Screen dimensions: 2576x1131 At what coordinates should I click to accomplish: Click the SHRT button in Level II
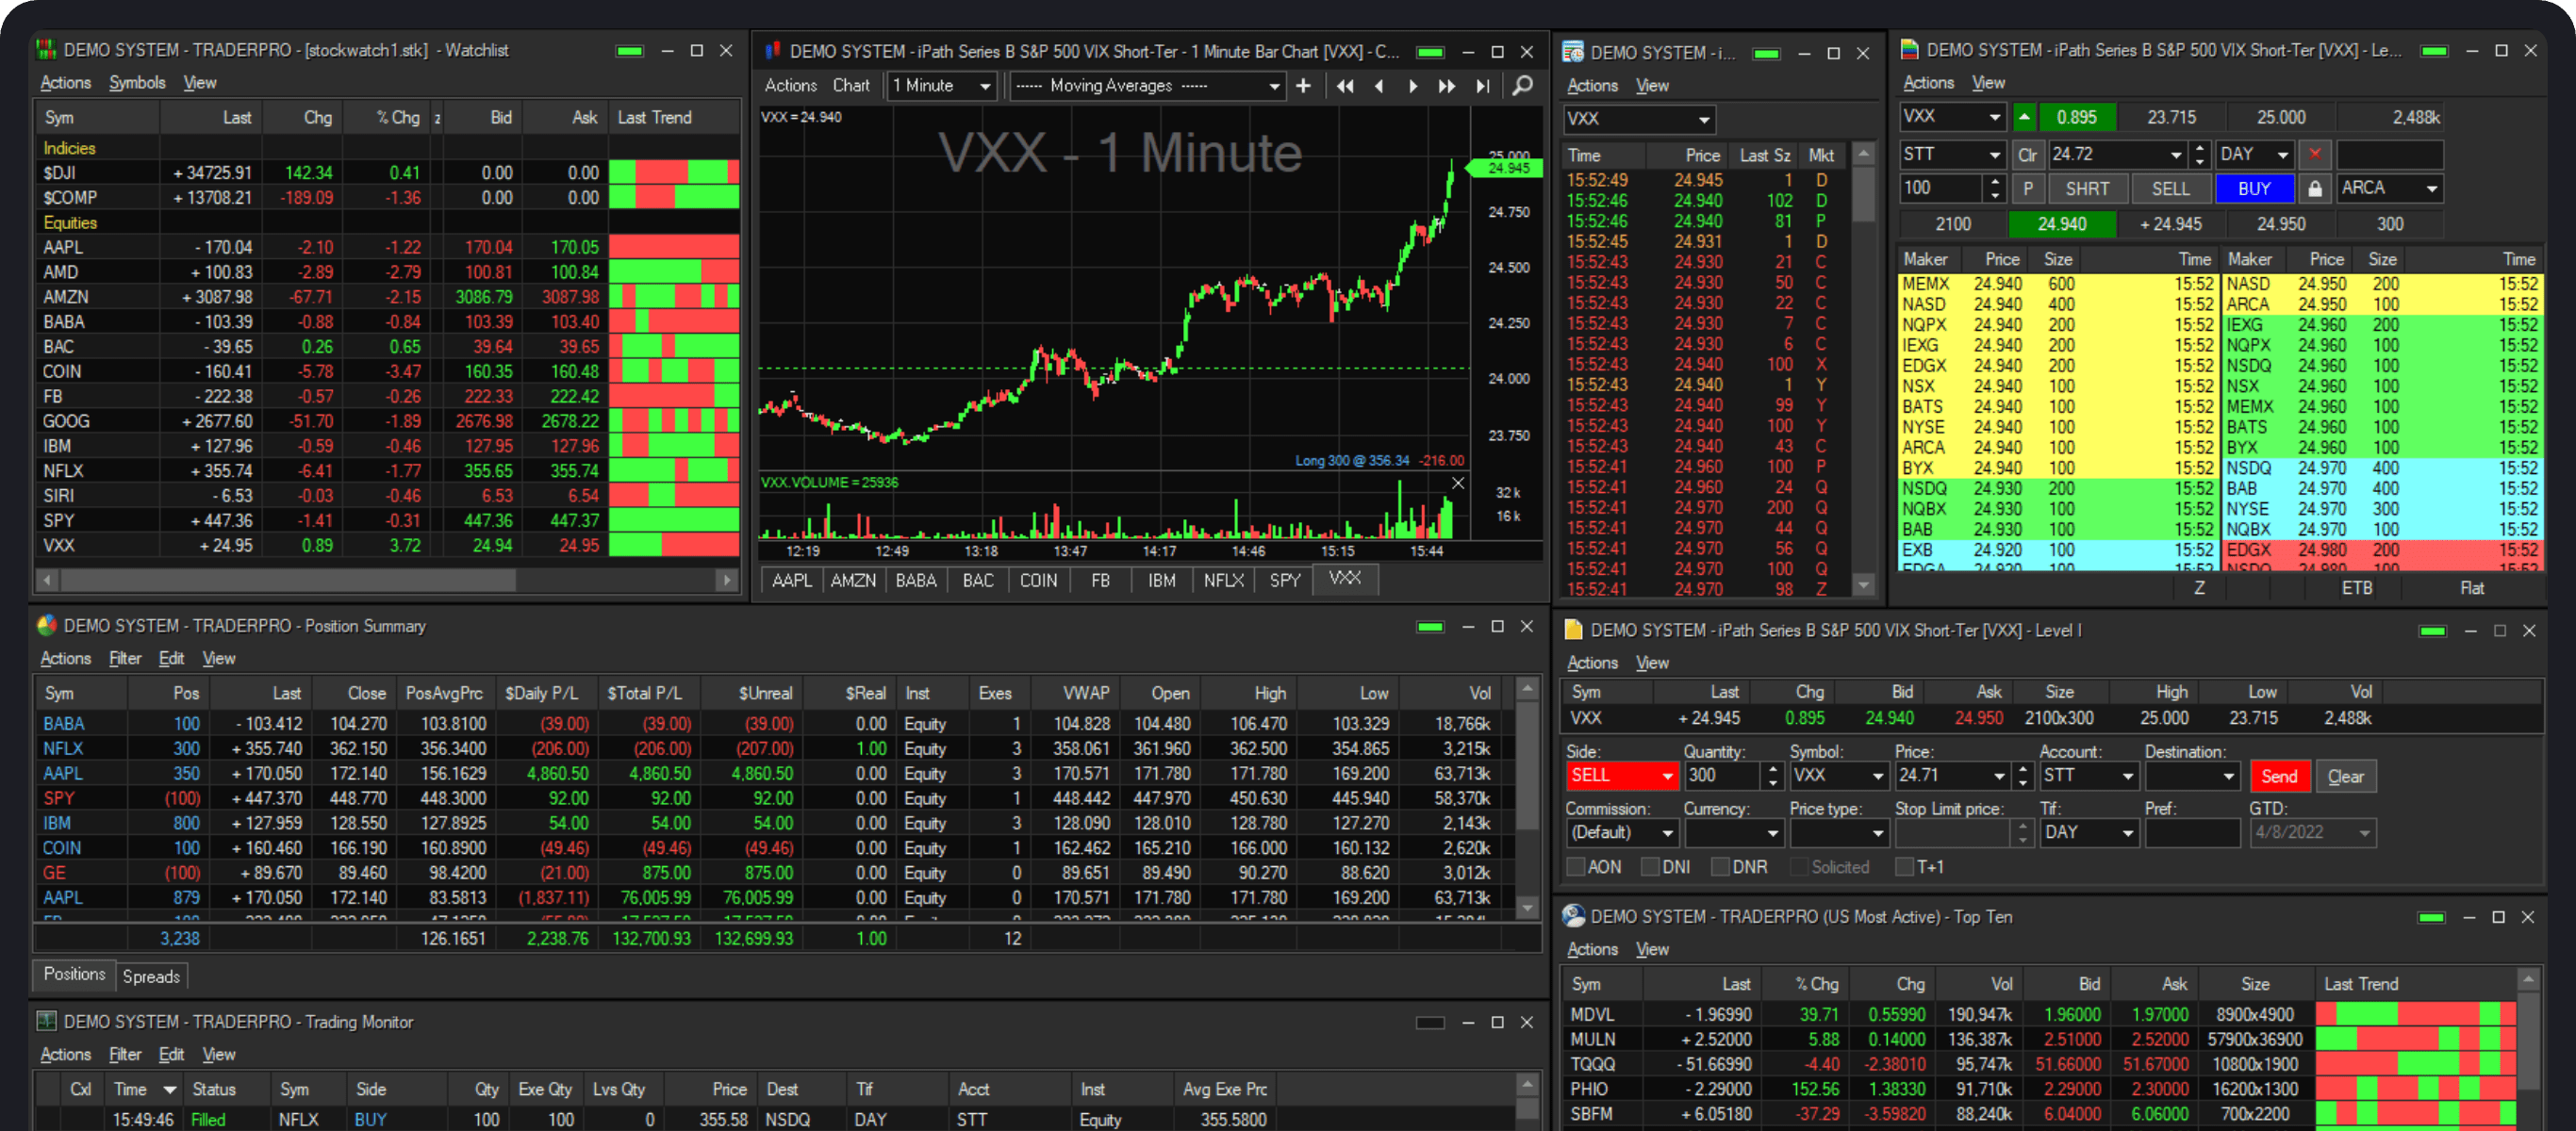pos(2087,188)
